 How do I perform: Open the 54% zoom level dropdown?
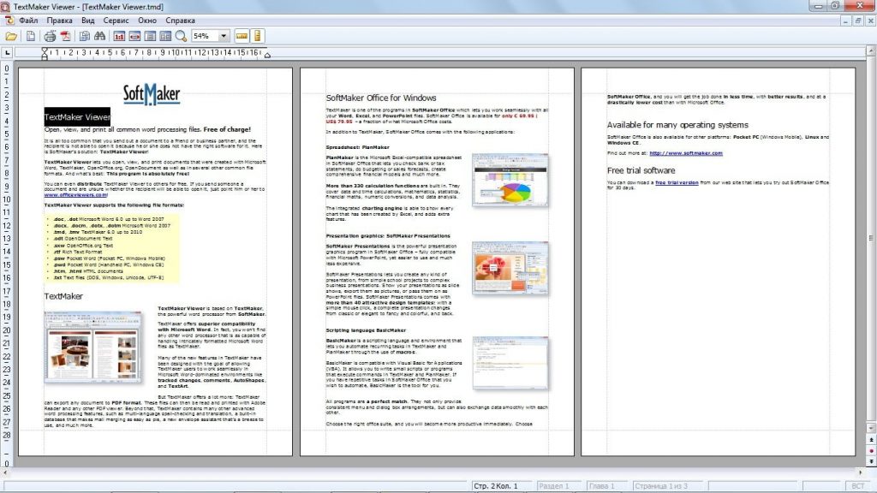click(224, 36)
